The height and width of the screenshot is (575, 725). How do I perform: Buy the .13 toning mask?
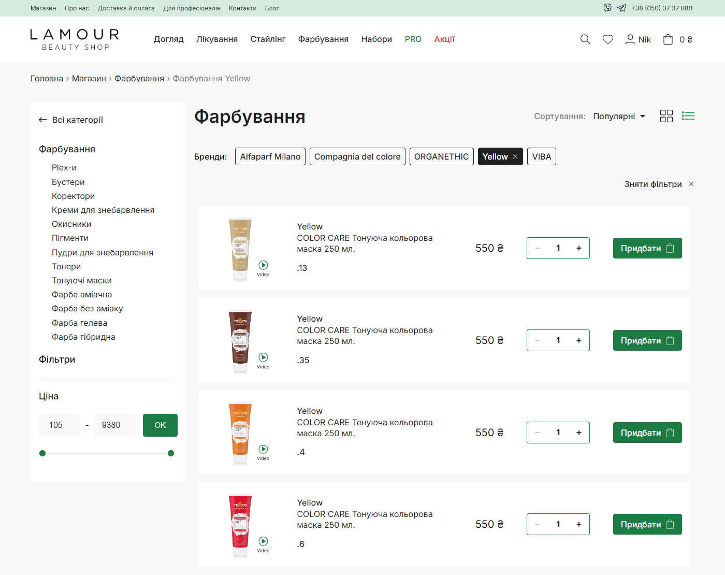click(x=647, y=248)
